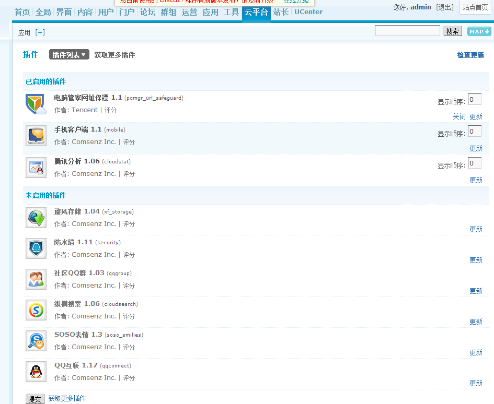Click the QQ互联 penguin icon
Image resolution: width=494 pixels, height=404 pixels.
(36, 372)
